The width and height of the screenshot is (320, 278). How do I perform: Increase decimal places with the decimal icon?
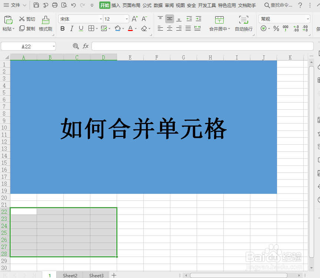296,28
